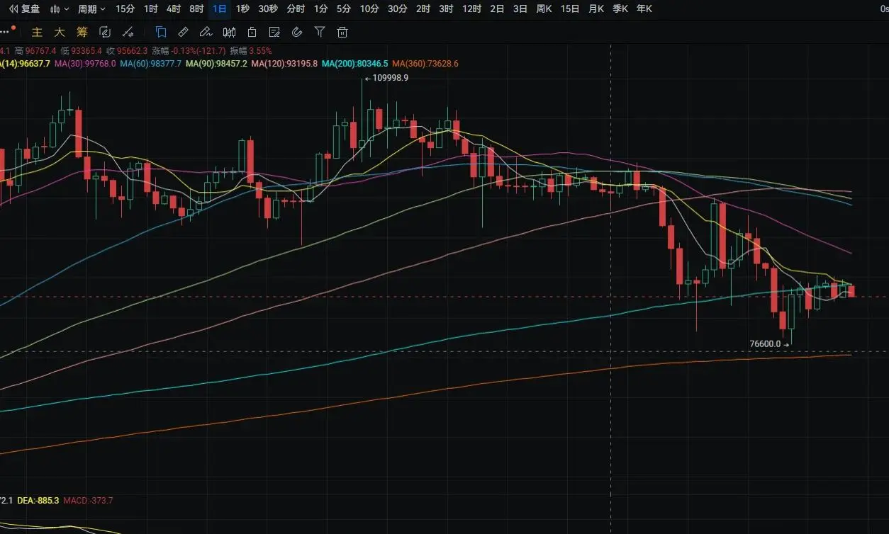Click the MA(360) indicator label

[425, 64]
